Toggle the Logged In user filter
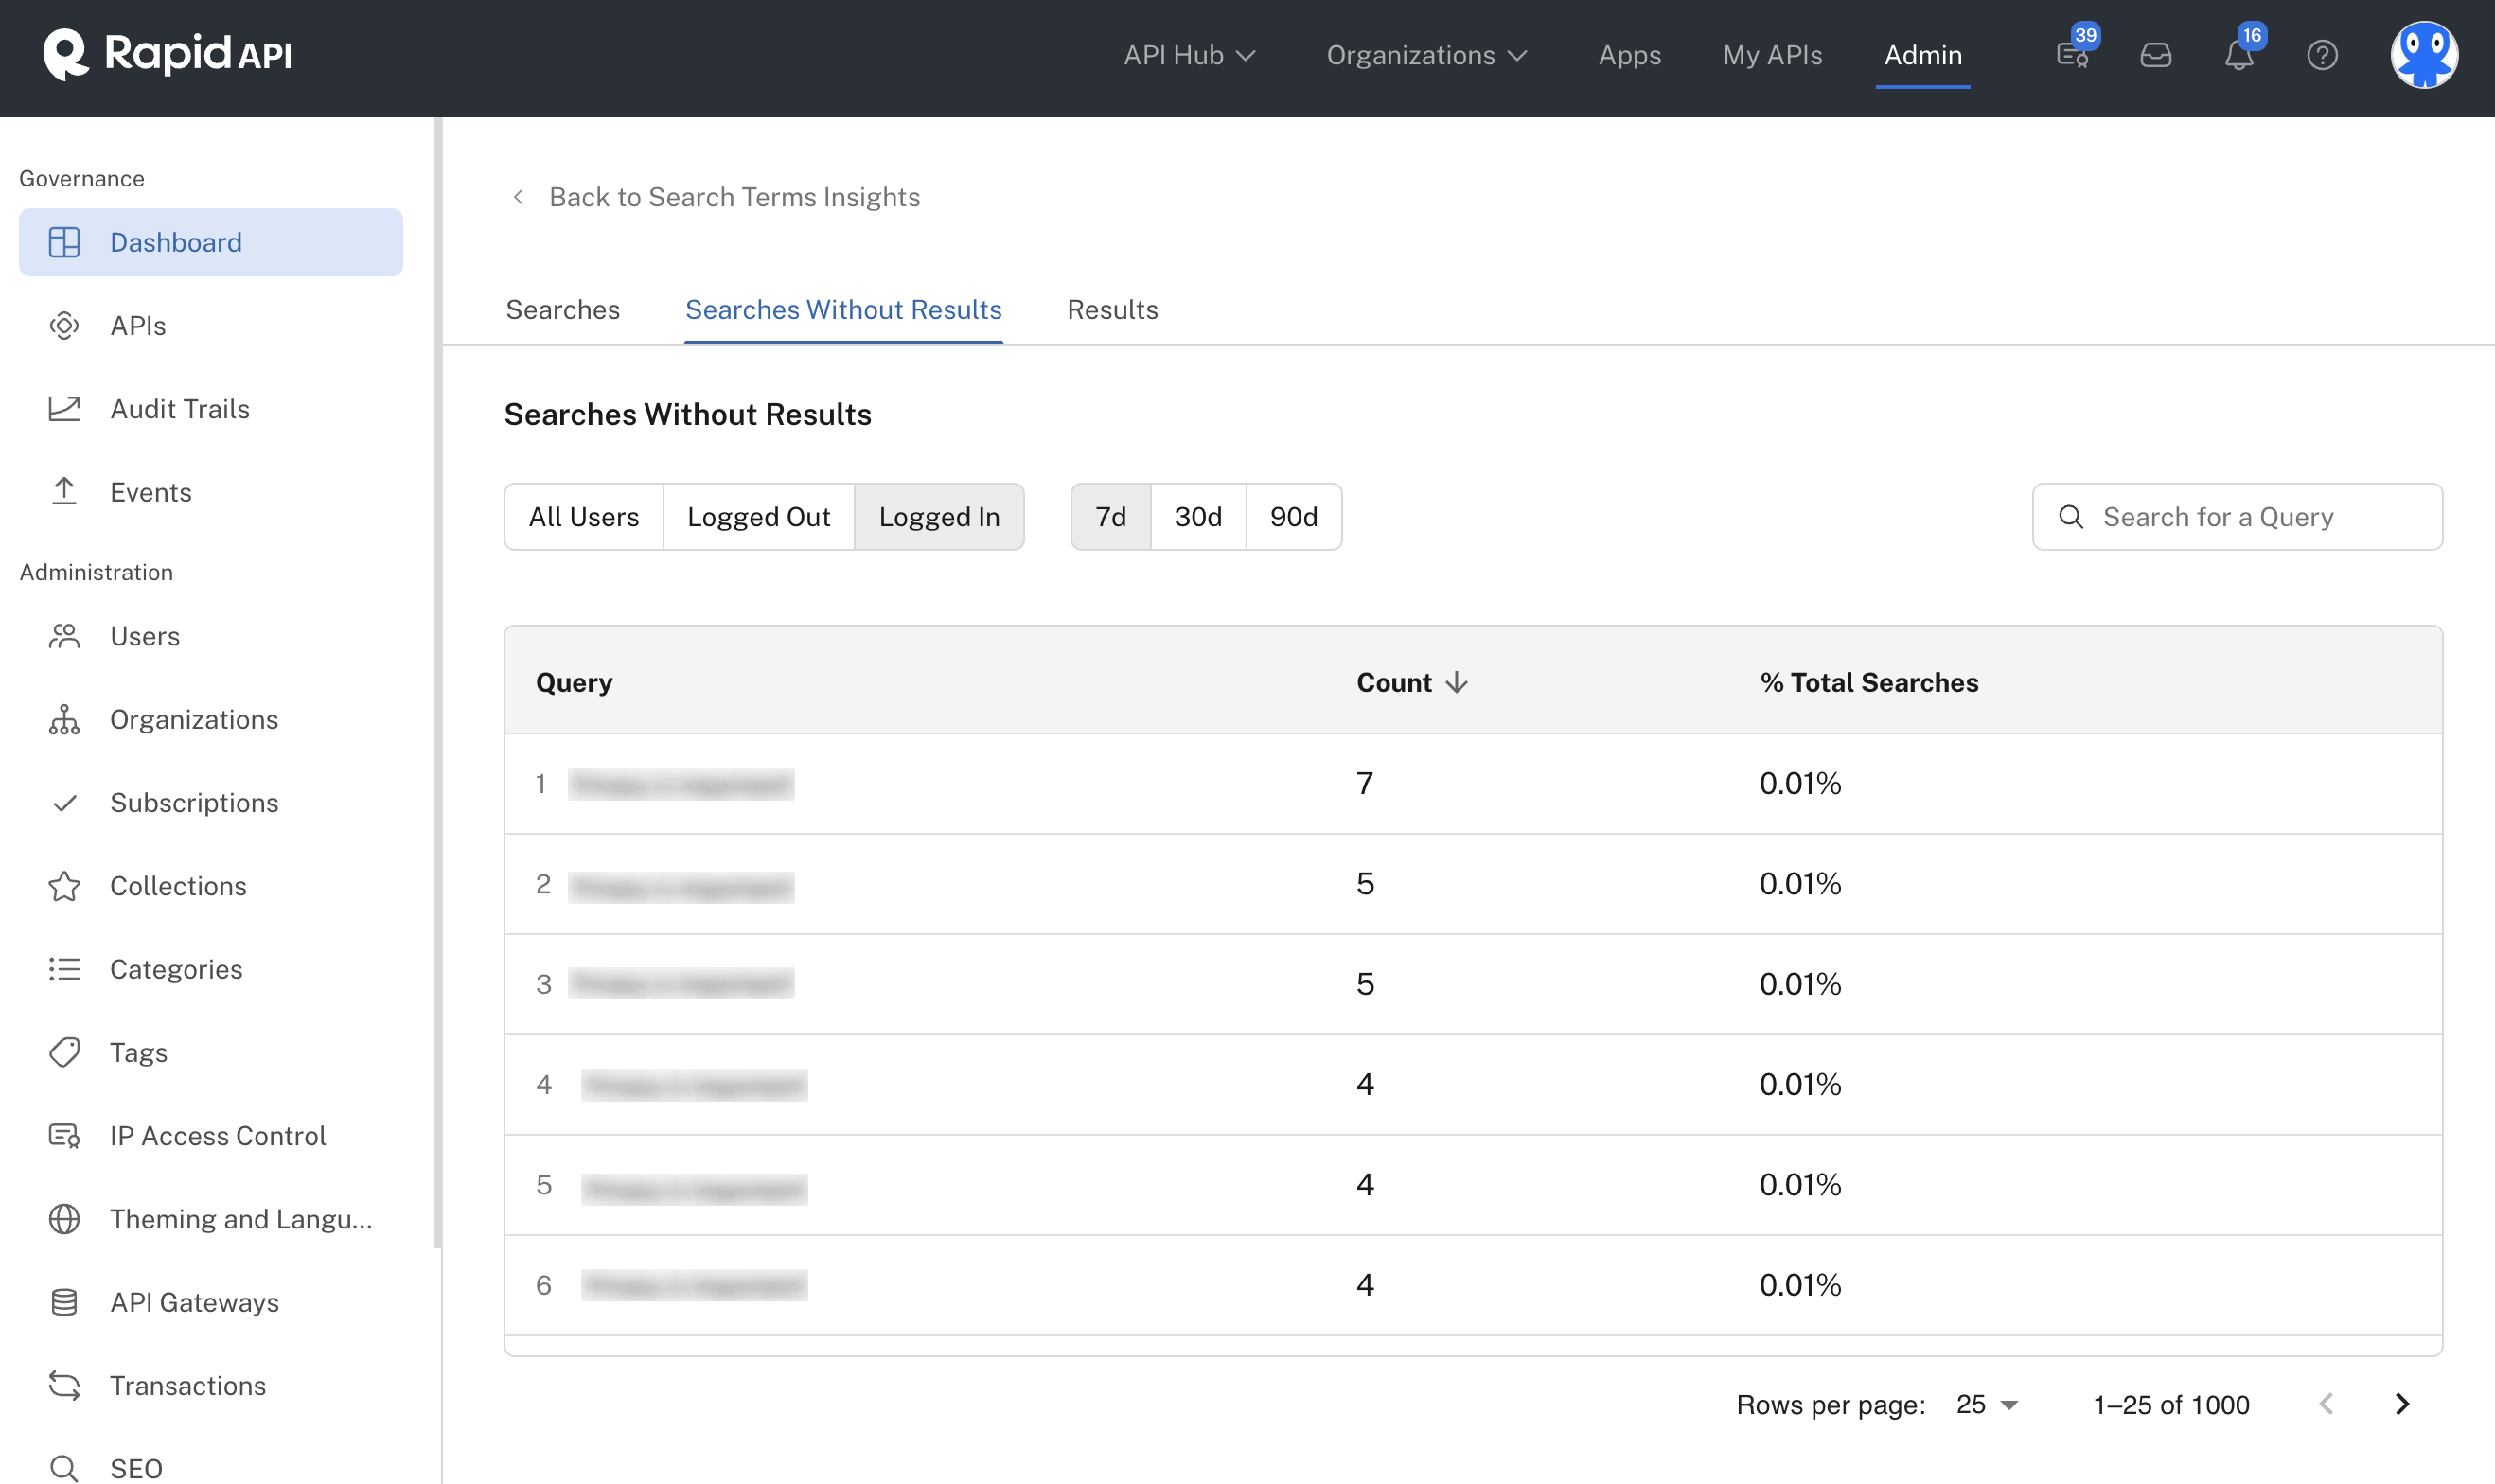 tap(938, 516)
